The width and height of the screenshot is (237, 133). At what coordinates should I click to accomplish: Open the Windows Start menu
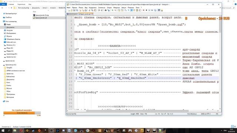tap(3, 130)
